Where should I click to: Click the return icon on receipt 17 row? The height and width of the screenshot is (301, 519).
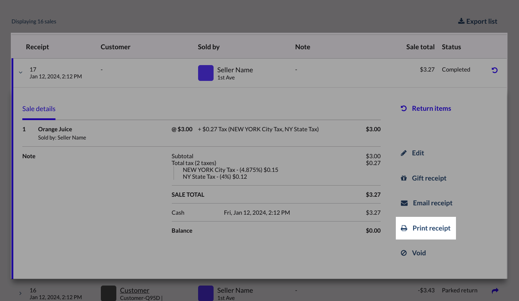pyautogui.click(x=495, y=70)
